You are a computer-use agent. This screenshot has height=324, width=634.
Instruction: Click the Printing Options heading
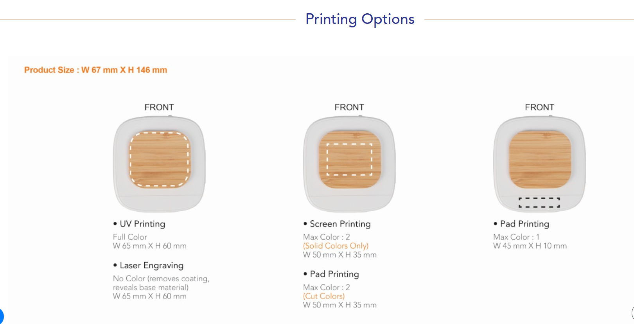[360, 19]
